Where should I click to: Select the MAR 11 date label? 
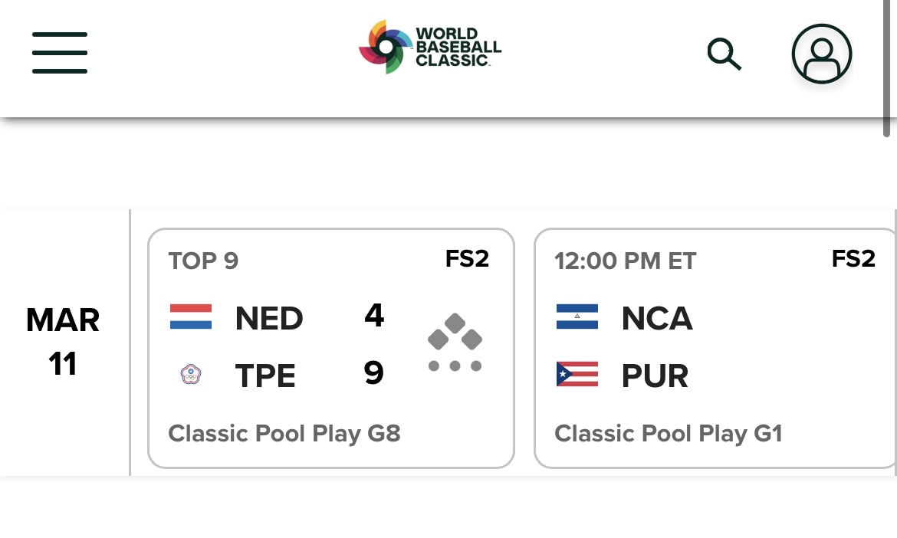tap(63, 341)
